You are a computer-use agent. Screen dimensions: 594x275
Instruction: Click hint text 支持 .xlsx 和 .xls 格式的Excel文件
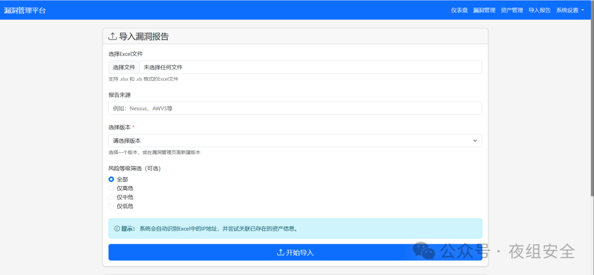tap(143, 80)
